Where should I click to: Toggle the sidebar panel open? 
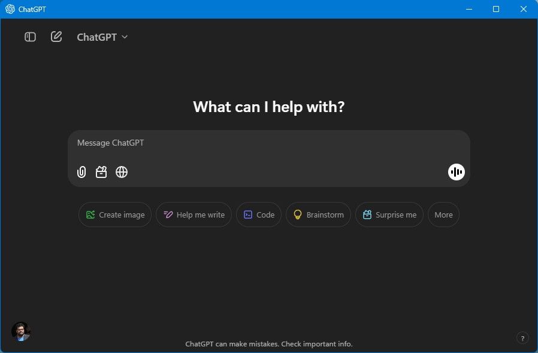29,37
